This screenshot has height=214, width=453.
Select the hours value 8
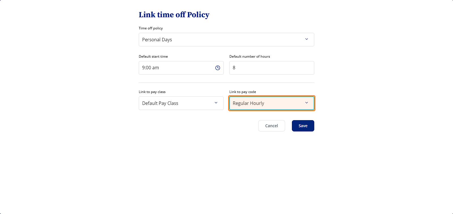pos(234,68)
